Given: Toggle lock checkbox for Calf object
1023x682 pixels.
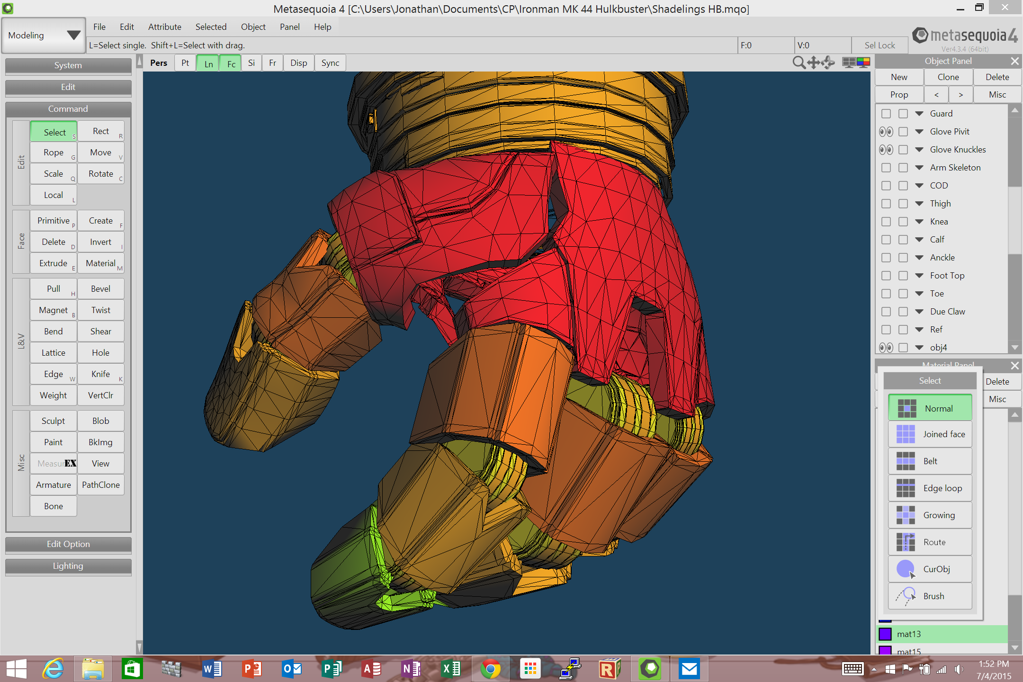Looking at the screenshot, I should point(903,240).
